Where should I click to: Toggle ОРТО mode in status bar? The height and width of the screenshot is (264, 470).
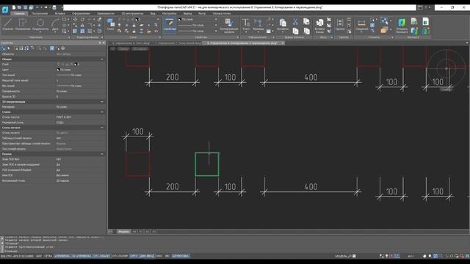pos(134,256)
